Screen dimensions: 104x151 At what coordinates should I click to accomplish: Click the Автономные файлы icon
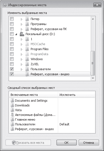[13, 115]
